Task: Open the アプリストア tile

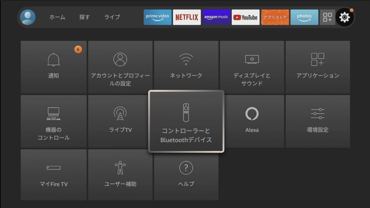Action: 275,17
